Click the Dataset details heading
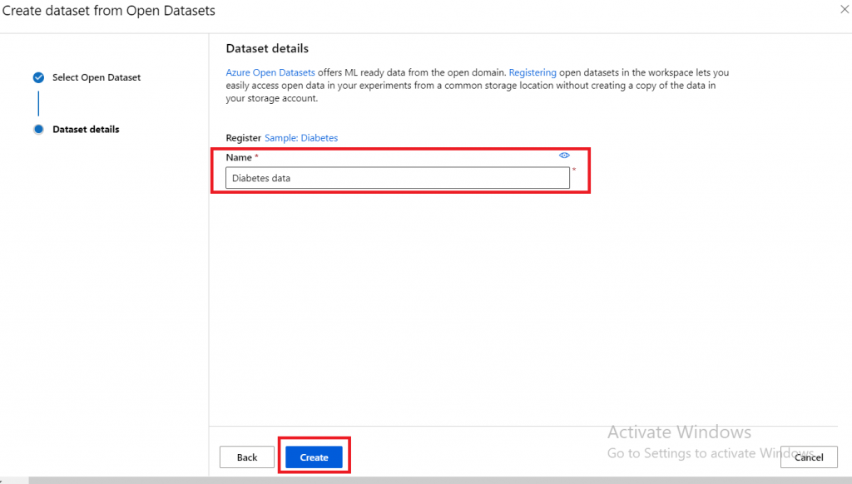Image resolution: width=852 pixels, height=484 pixels. tap(267, 49)
